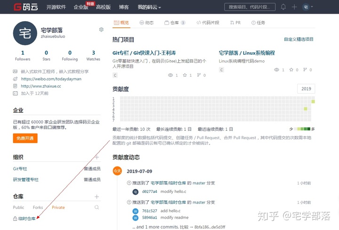View the Following count

70,56
